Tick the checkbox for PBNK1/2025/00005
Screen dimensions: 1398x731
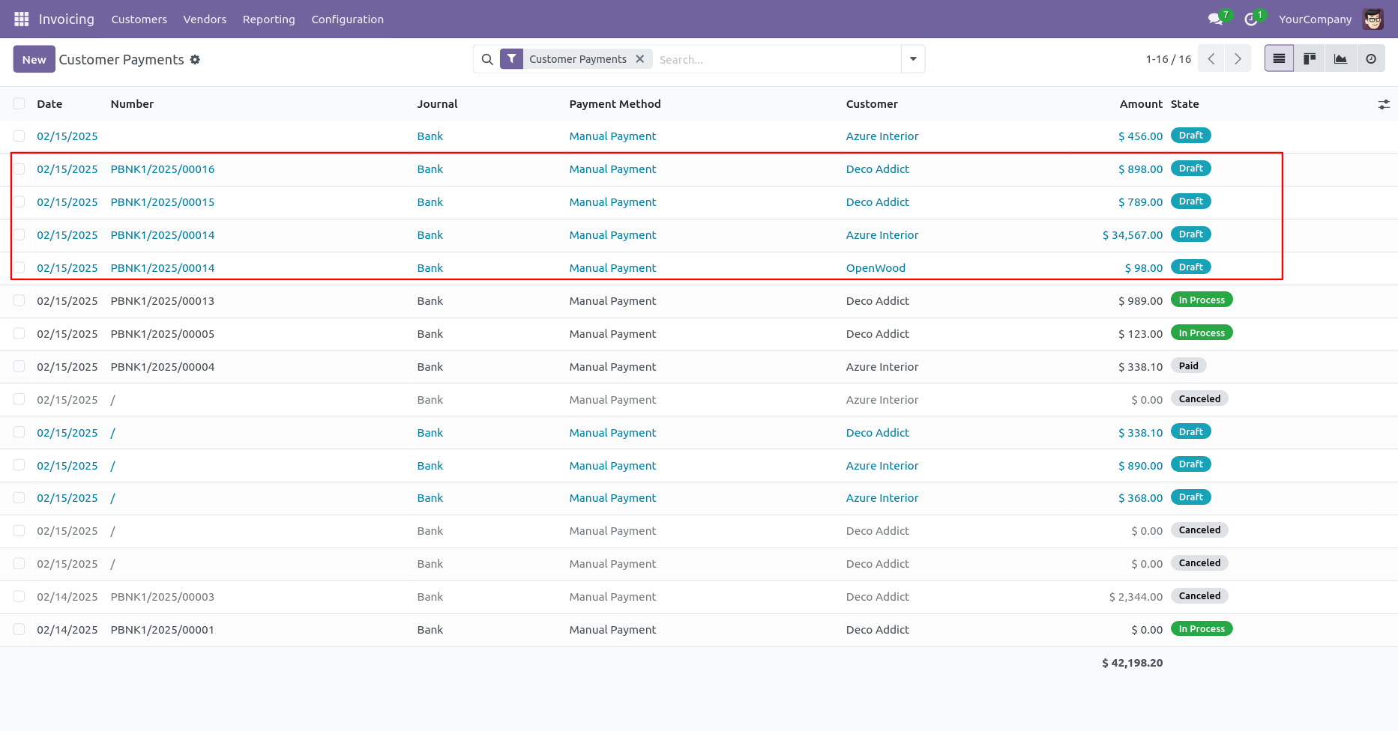click(19, 333)
